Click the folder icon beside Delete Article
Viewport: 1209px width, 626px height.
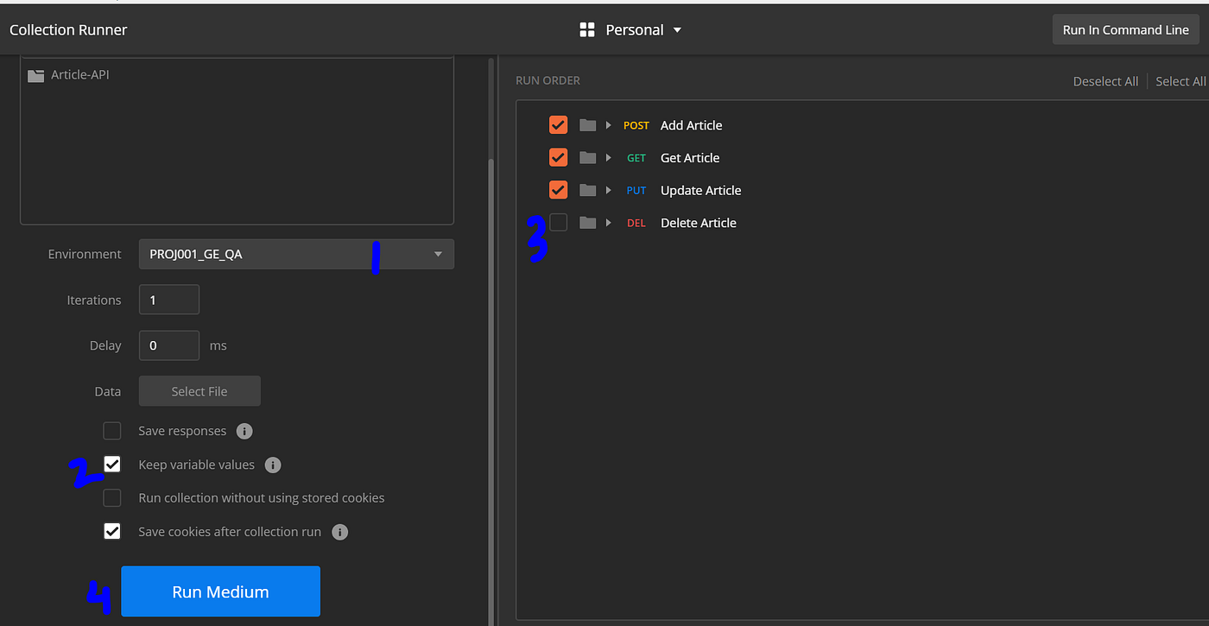click(x=589, y=222)
